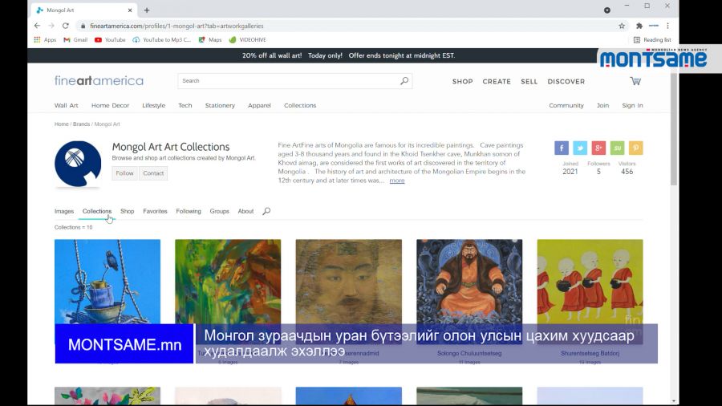This screenshot has height=406, width=722.
Task: Follow the Mongol Art profile
Action: coord(124,173)
